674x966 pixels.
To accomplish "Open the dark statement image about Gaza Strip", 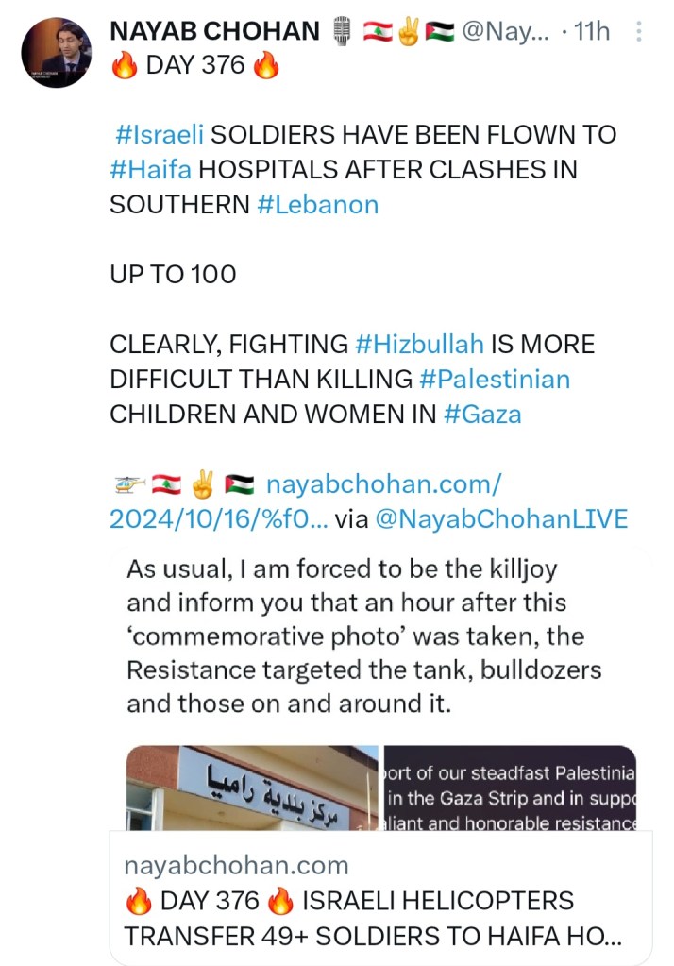I will 510,788.
